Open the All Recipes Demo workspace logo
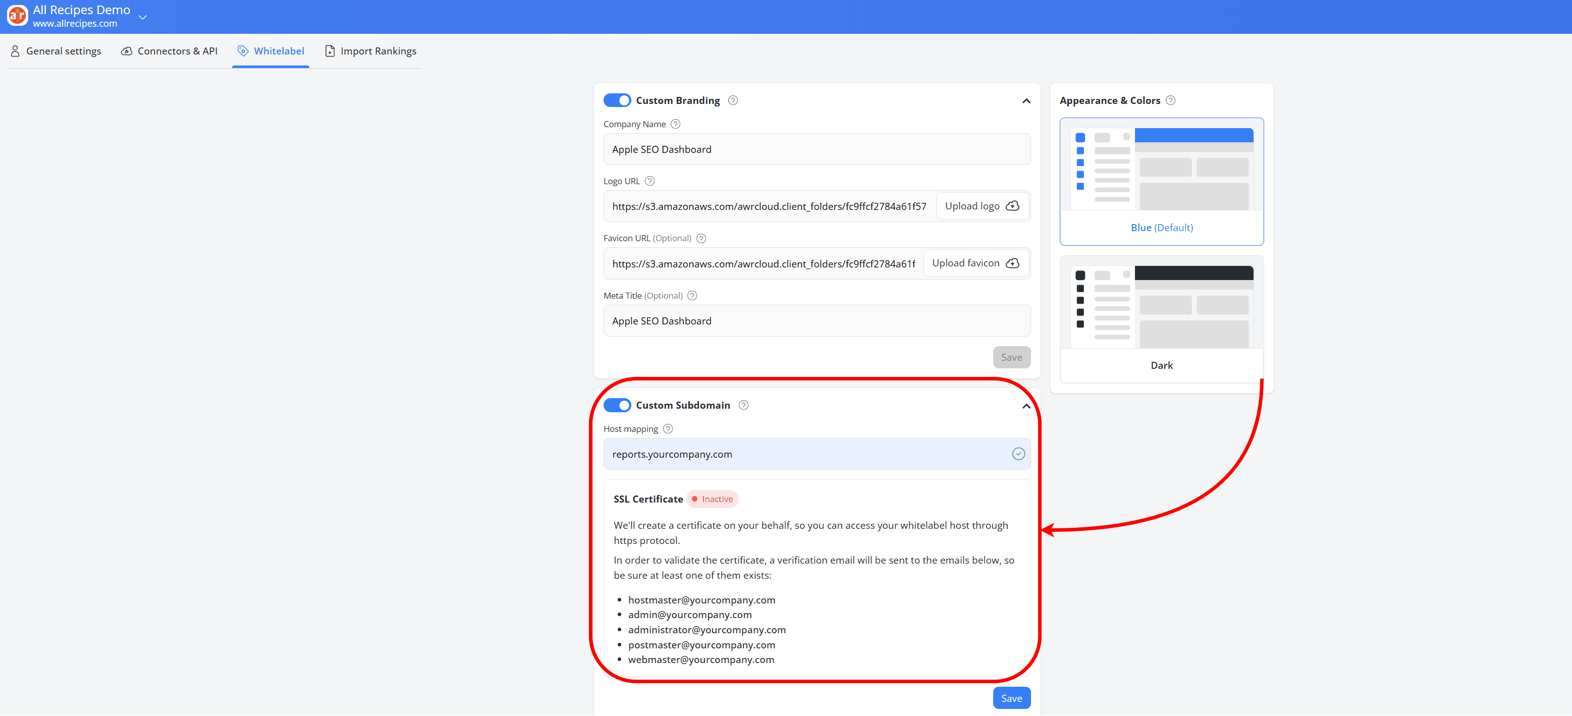Viewport: 1572px width, 716px height. pyautogui.click(x=17, y=15)
